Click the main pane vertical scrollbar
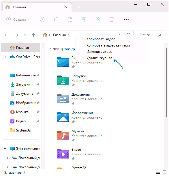The height and width of the screenshot is (176, 169). 166,83
